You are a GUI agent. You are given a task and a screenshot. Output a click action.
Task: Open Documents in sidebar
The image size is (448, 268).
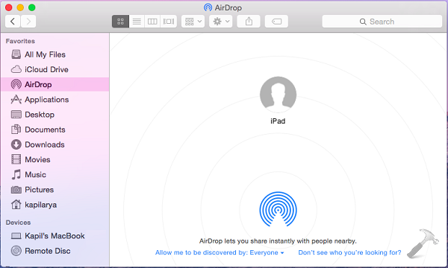(55, 130)
